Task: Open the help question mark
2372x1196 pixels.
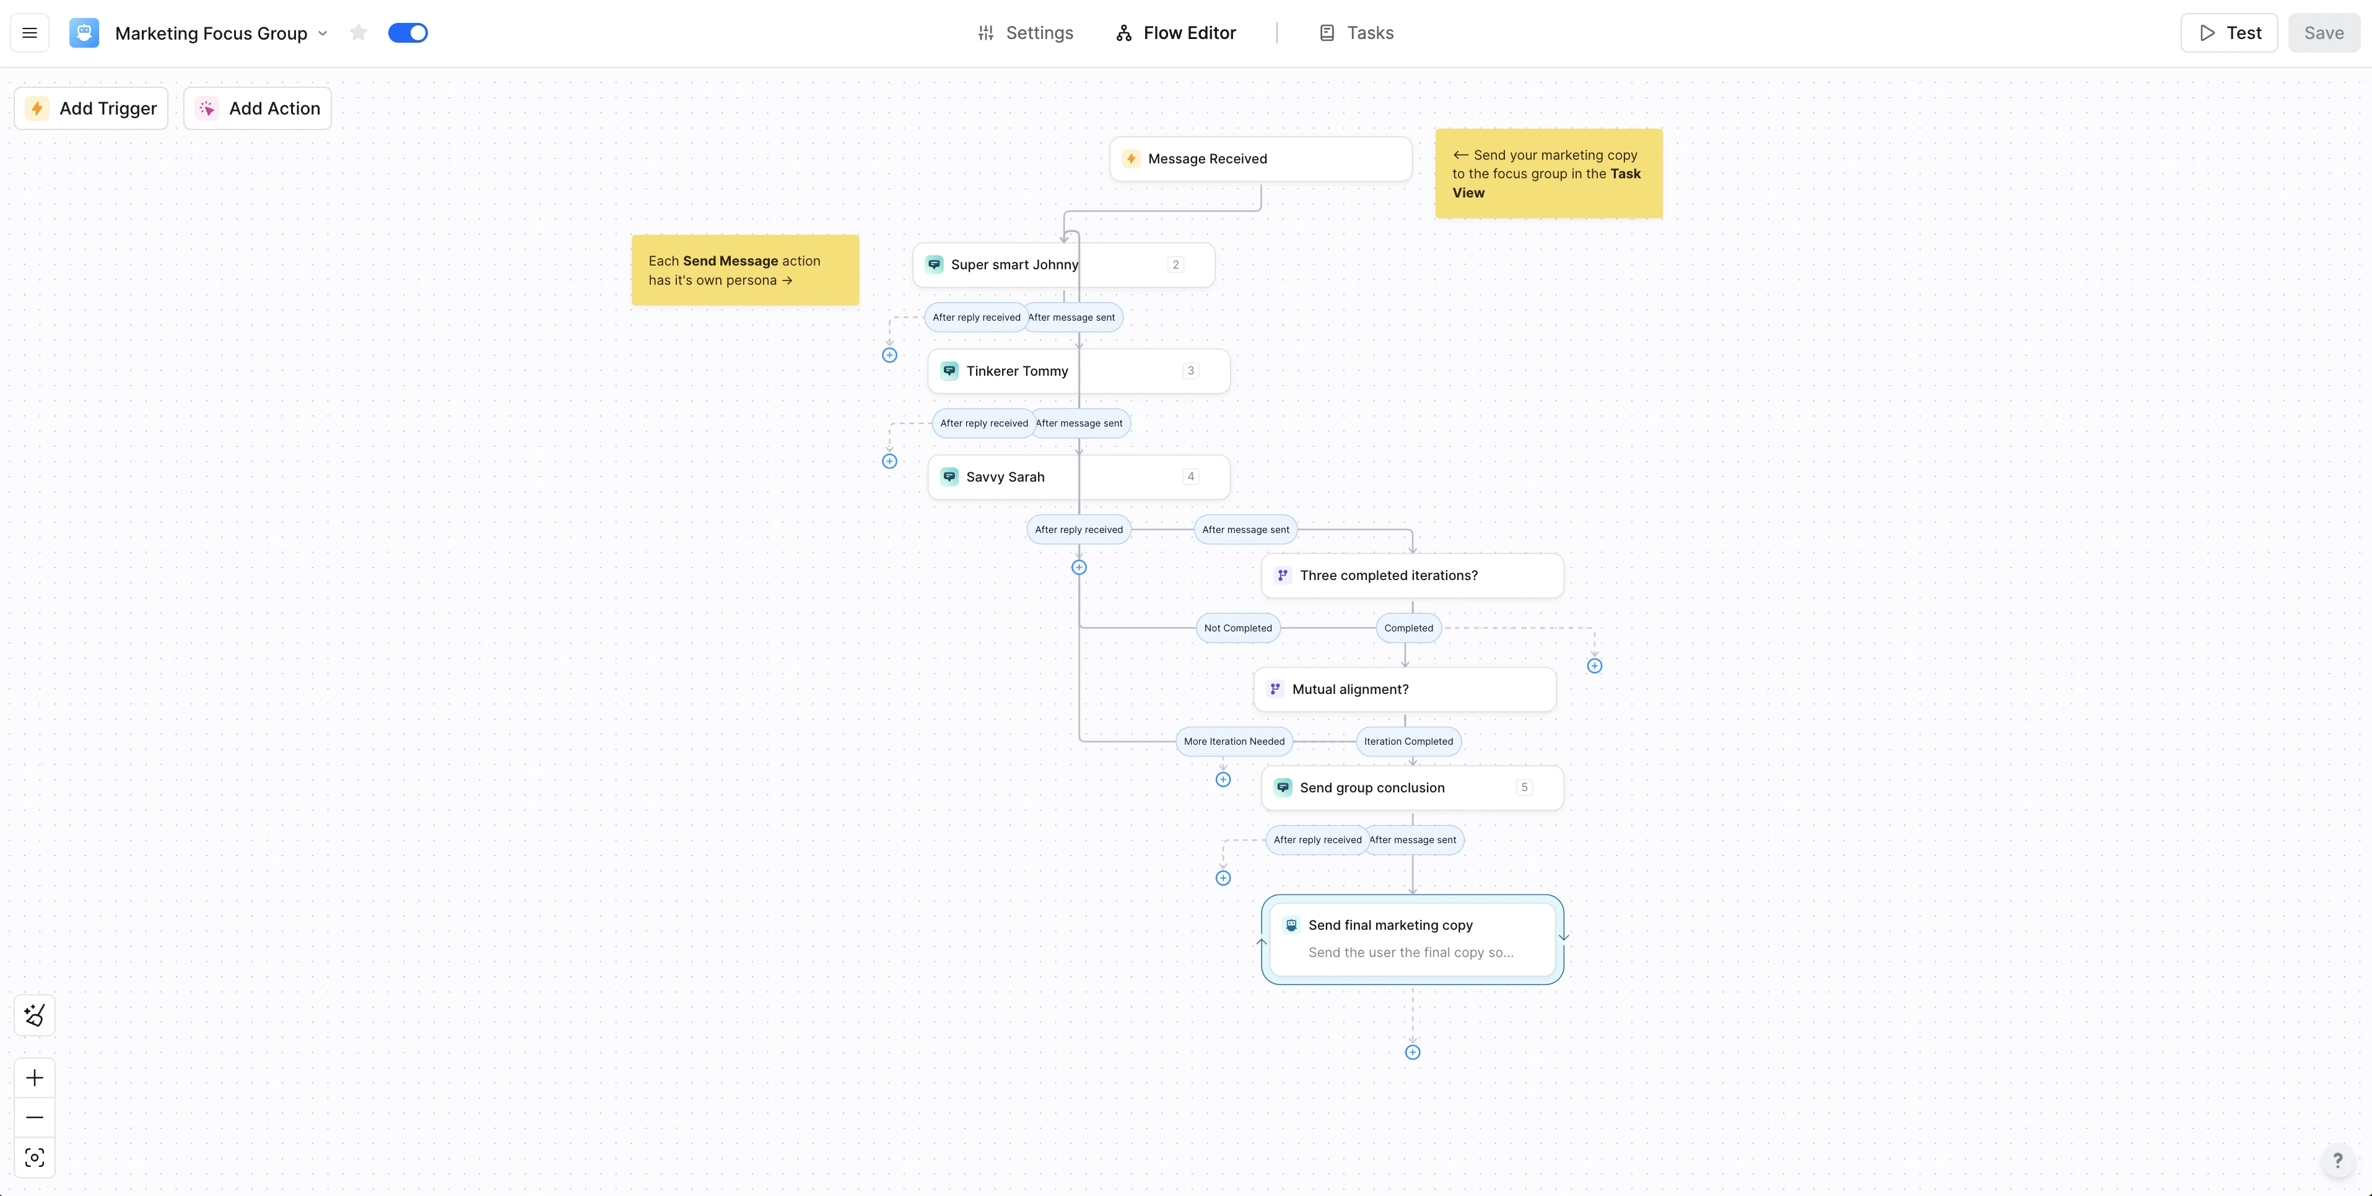Action: tap(2337, 1160)
